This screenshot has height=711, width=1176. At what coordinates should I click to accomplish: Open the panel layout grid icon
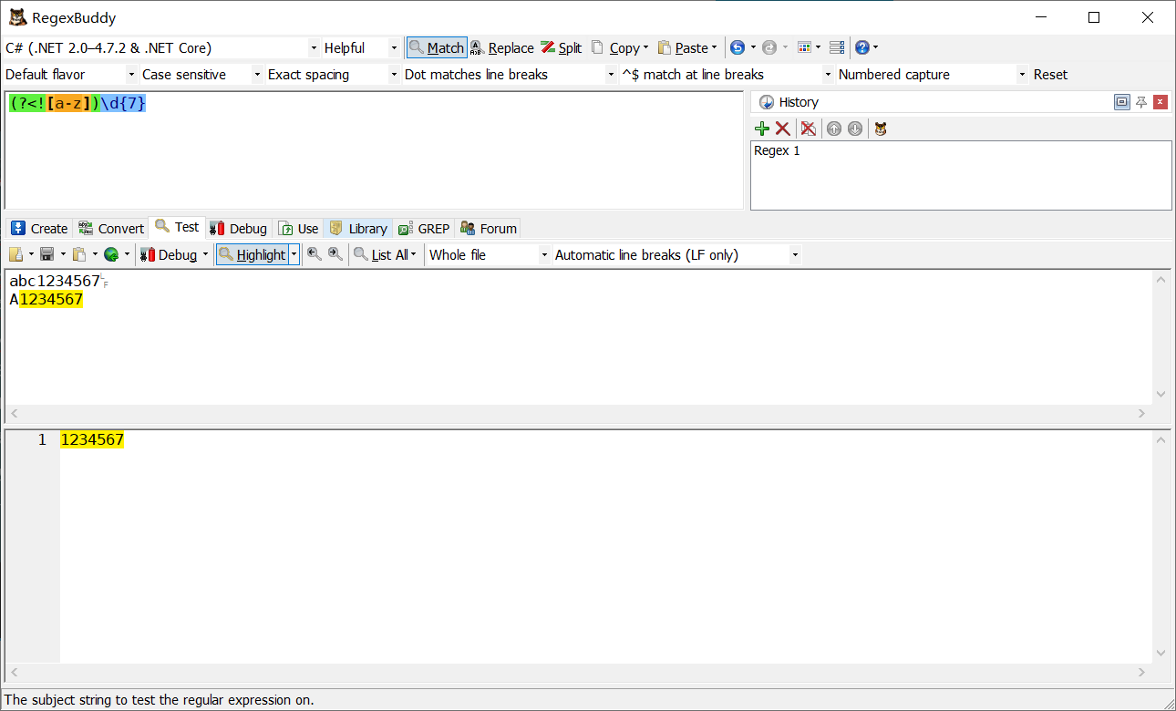pyautogui.click(x=804, y=47)
